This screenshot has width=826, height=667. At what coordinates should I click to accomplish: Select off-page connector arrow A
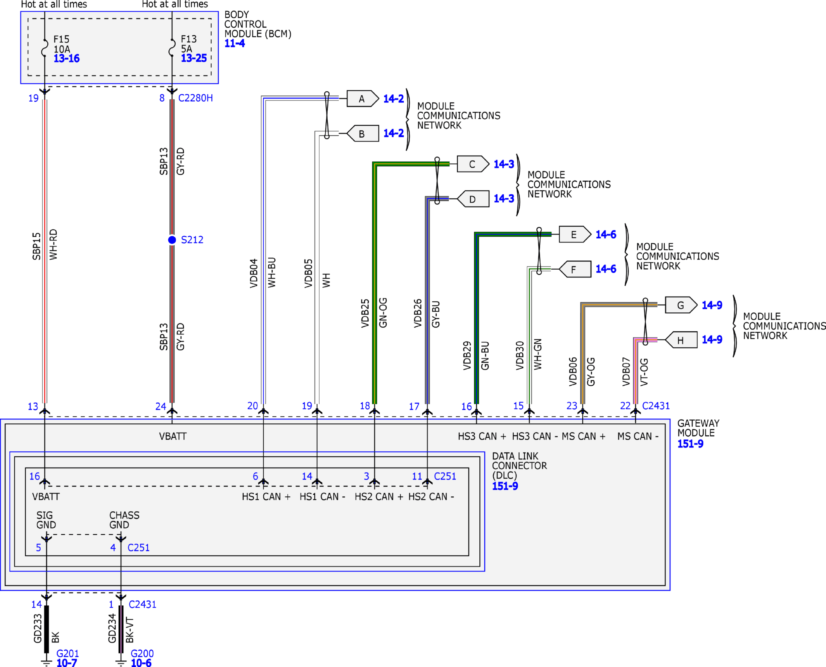[363, 99]
